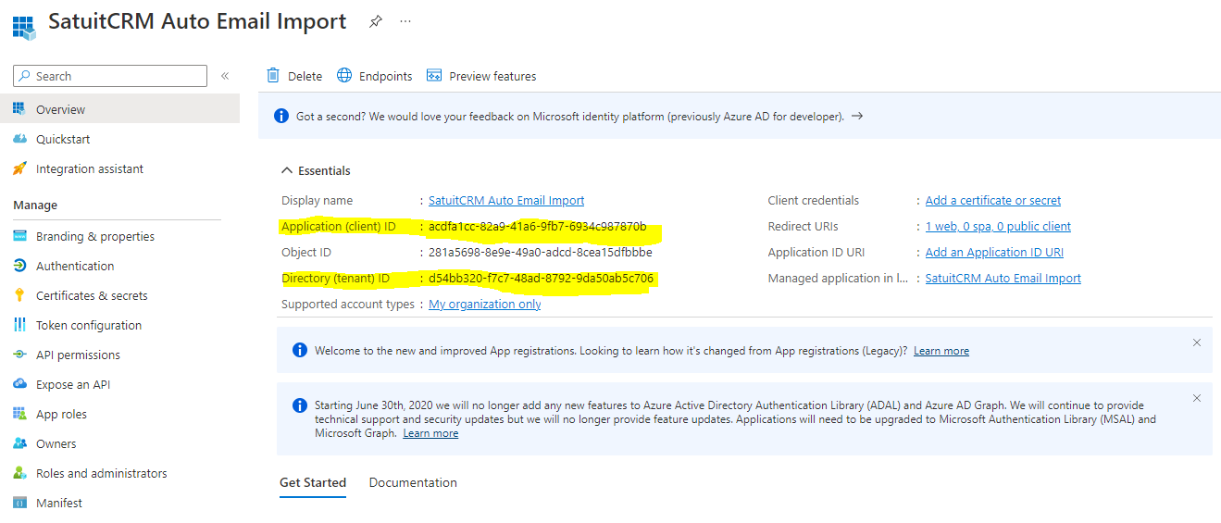Dismiss the ADAL deprecation notice banner

pos(1197,398)
